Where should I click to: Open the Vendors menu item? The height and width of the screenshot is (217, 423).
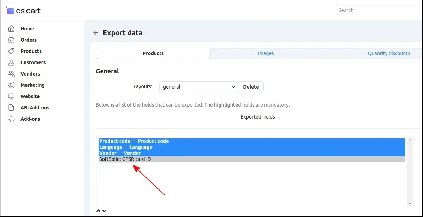tap(30, 74)
